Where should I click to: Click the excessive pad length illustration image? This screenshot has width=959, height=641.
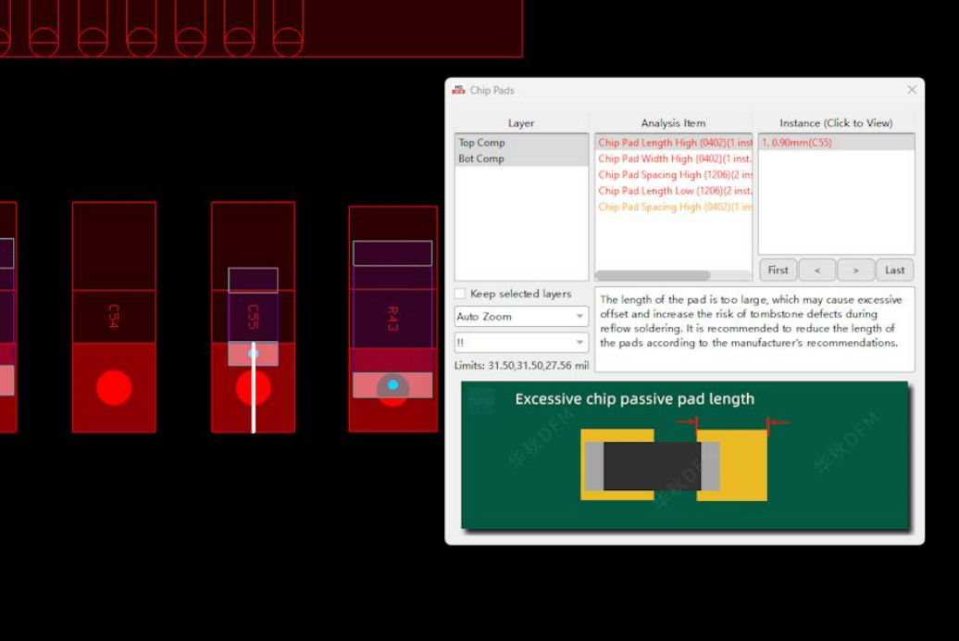coord(685,455)
